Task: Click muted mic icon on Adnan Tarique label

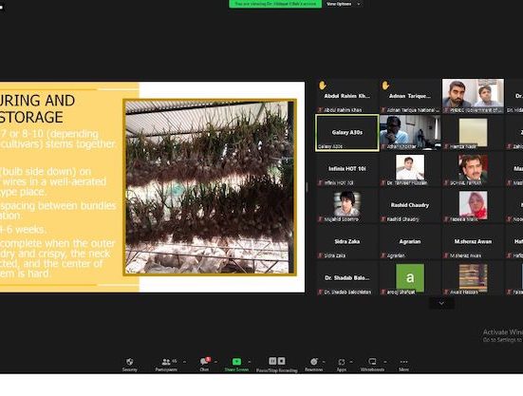Action: point(383,110)
